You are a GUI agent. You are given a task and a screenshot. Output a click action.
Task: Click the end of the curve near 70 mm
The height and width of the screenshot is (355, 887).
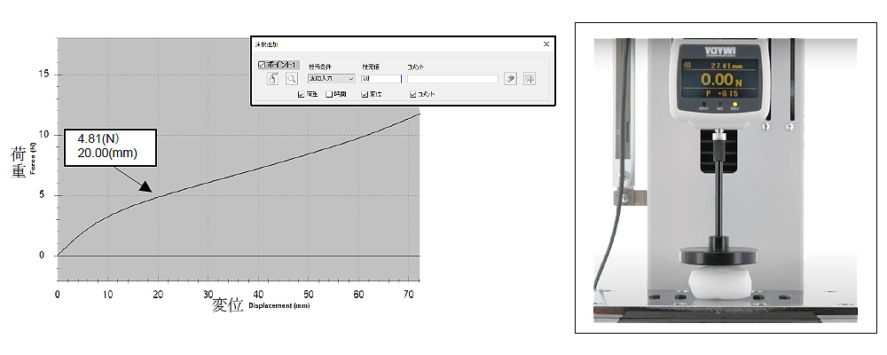[x=418, y=114]
